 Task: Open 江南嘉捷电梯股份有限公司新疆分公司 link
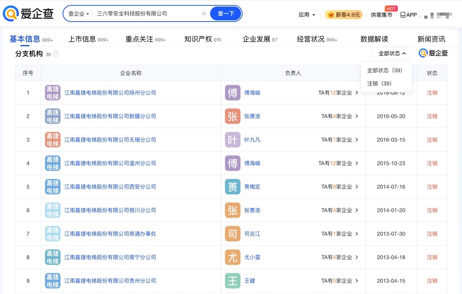[110, 116]
